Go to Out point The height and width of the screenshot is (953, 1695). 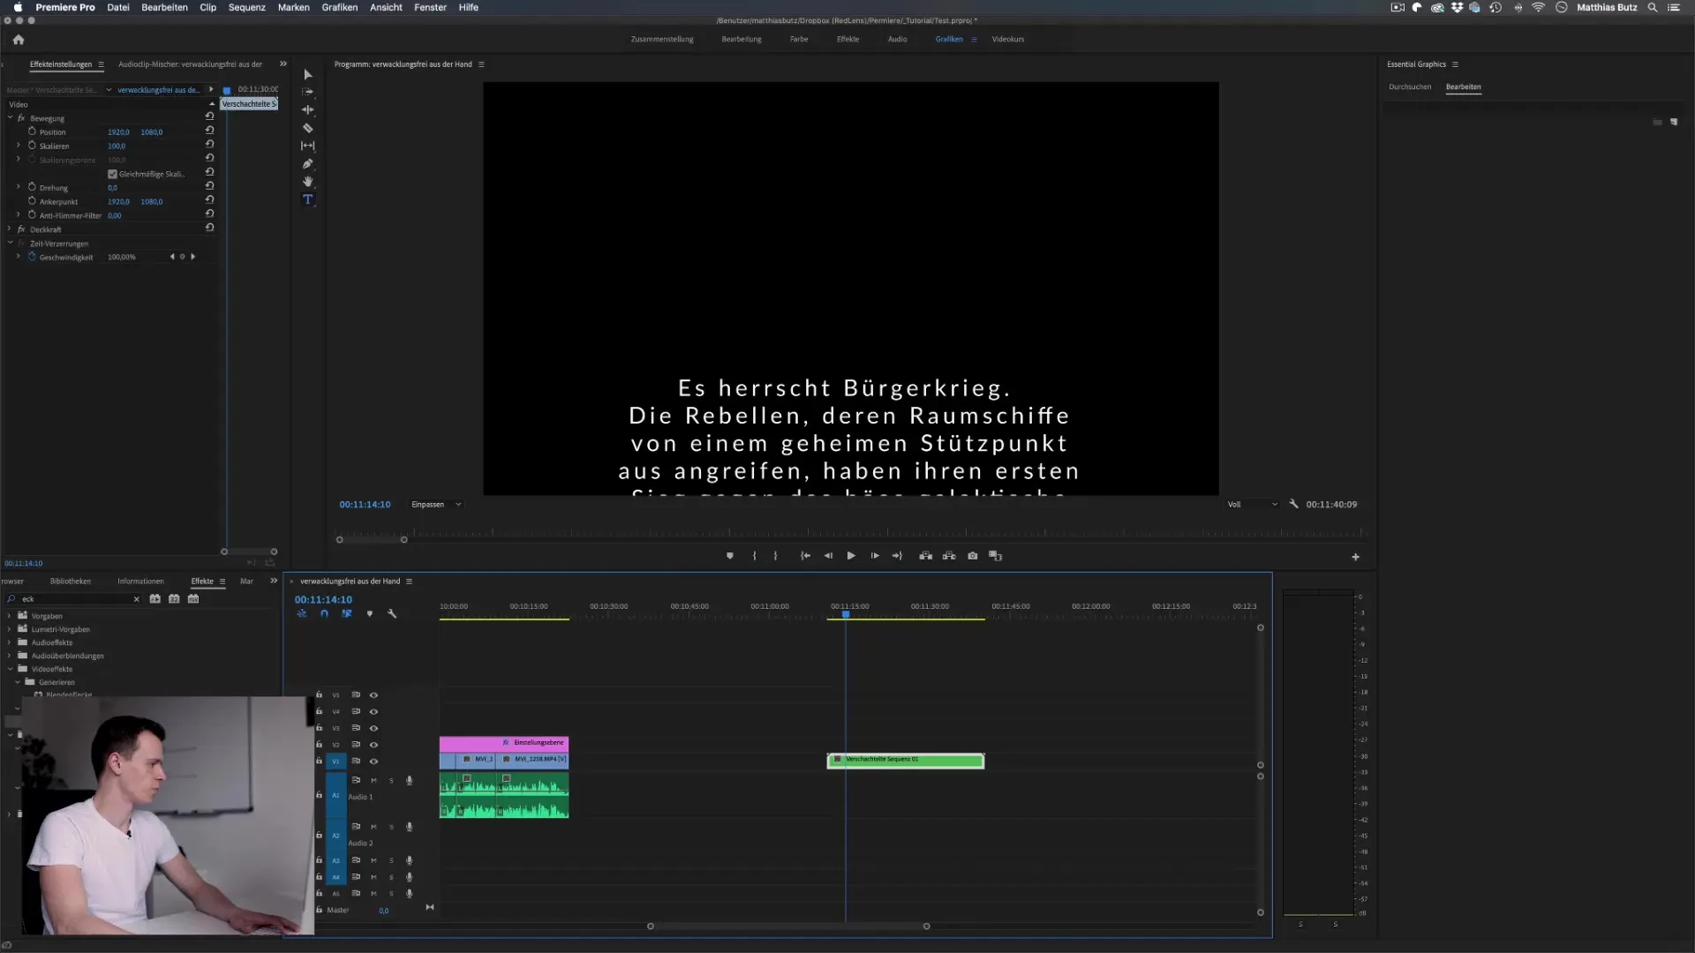(898, 556)
